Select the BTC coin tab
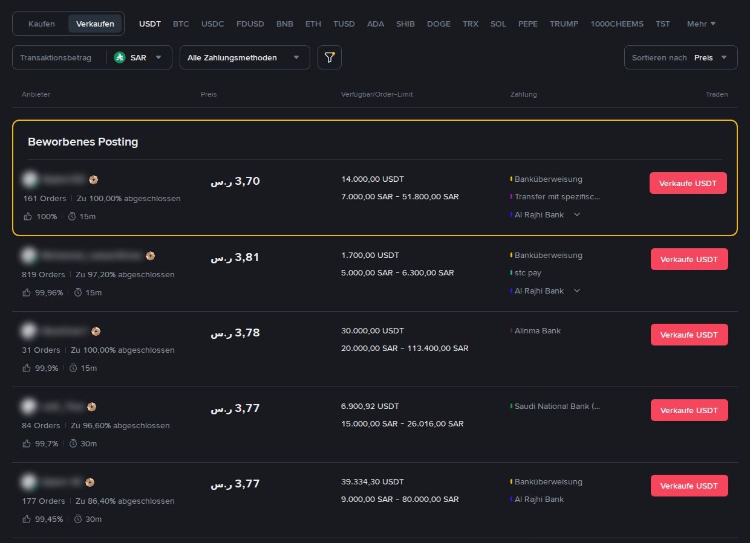Viewport: 750px width, 543px height. 181,24
